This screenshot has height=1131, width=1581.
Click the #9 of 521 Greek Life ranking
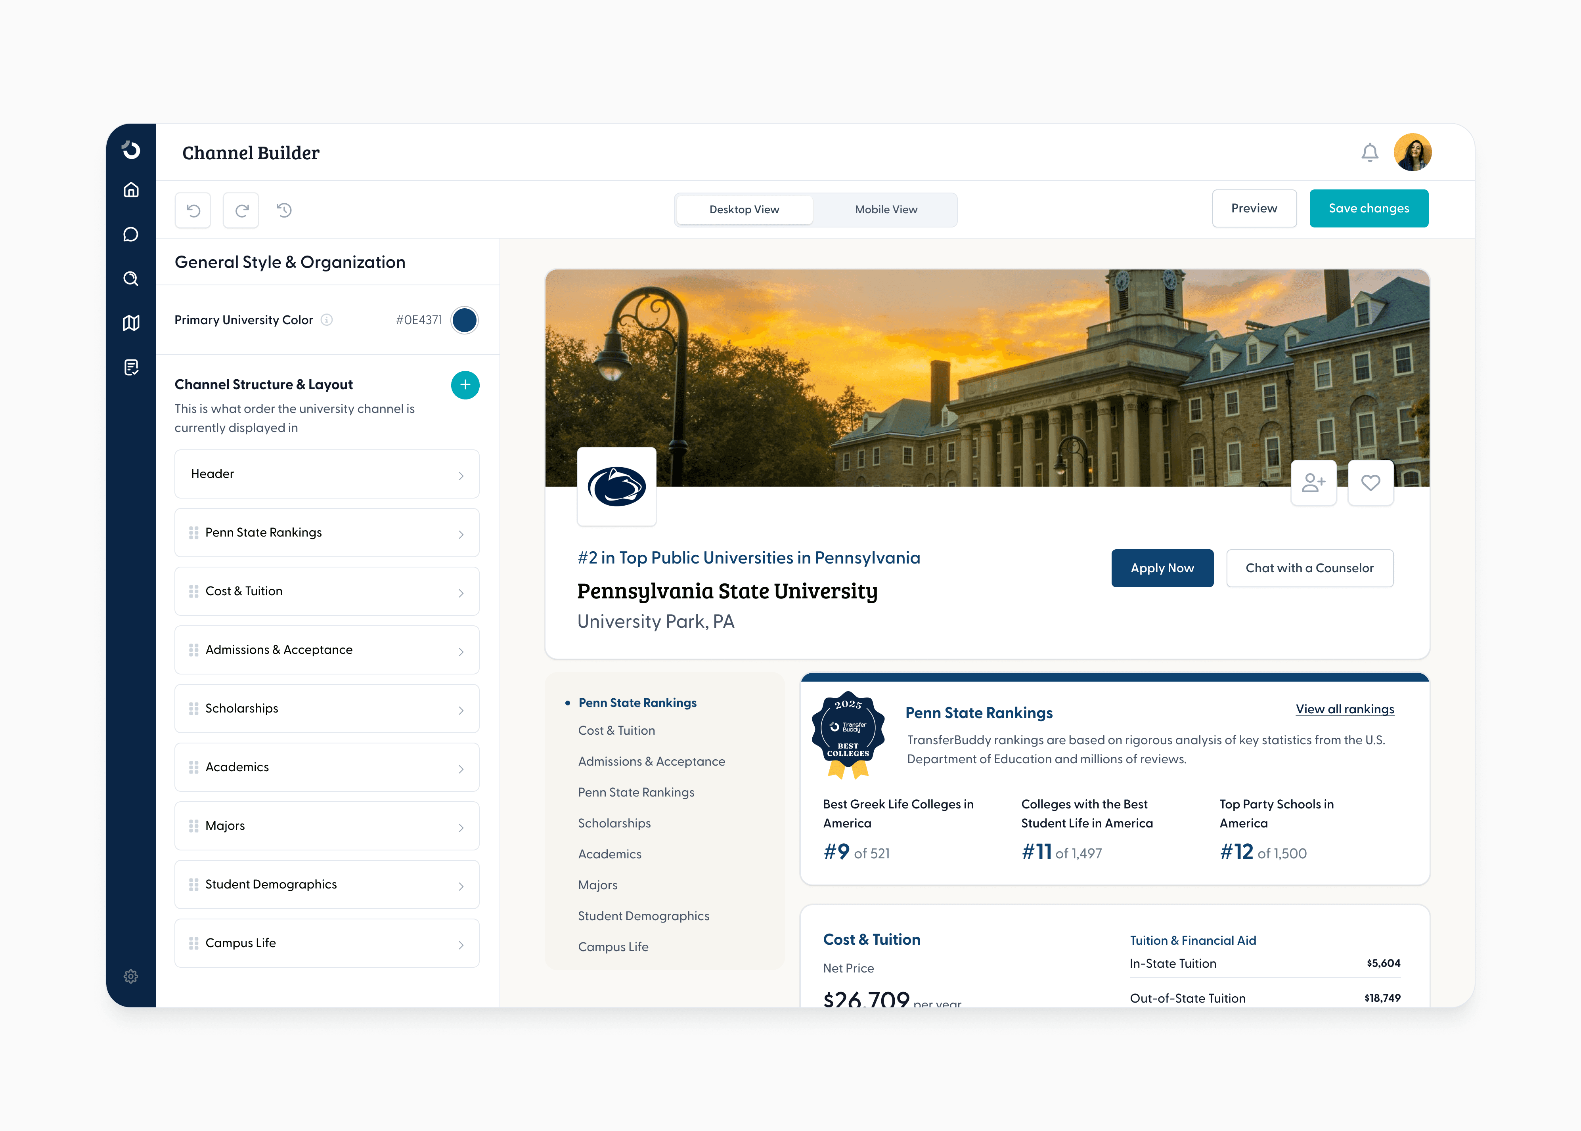856,852
